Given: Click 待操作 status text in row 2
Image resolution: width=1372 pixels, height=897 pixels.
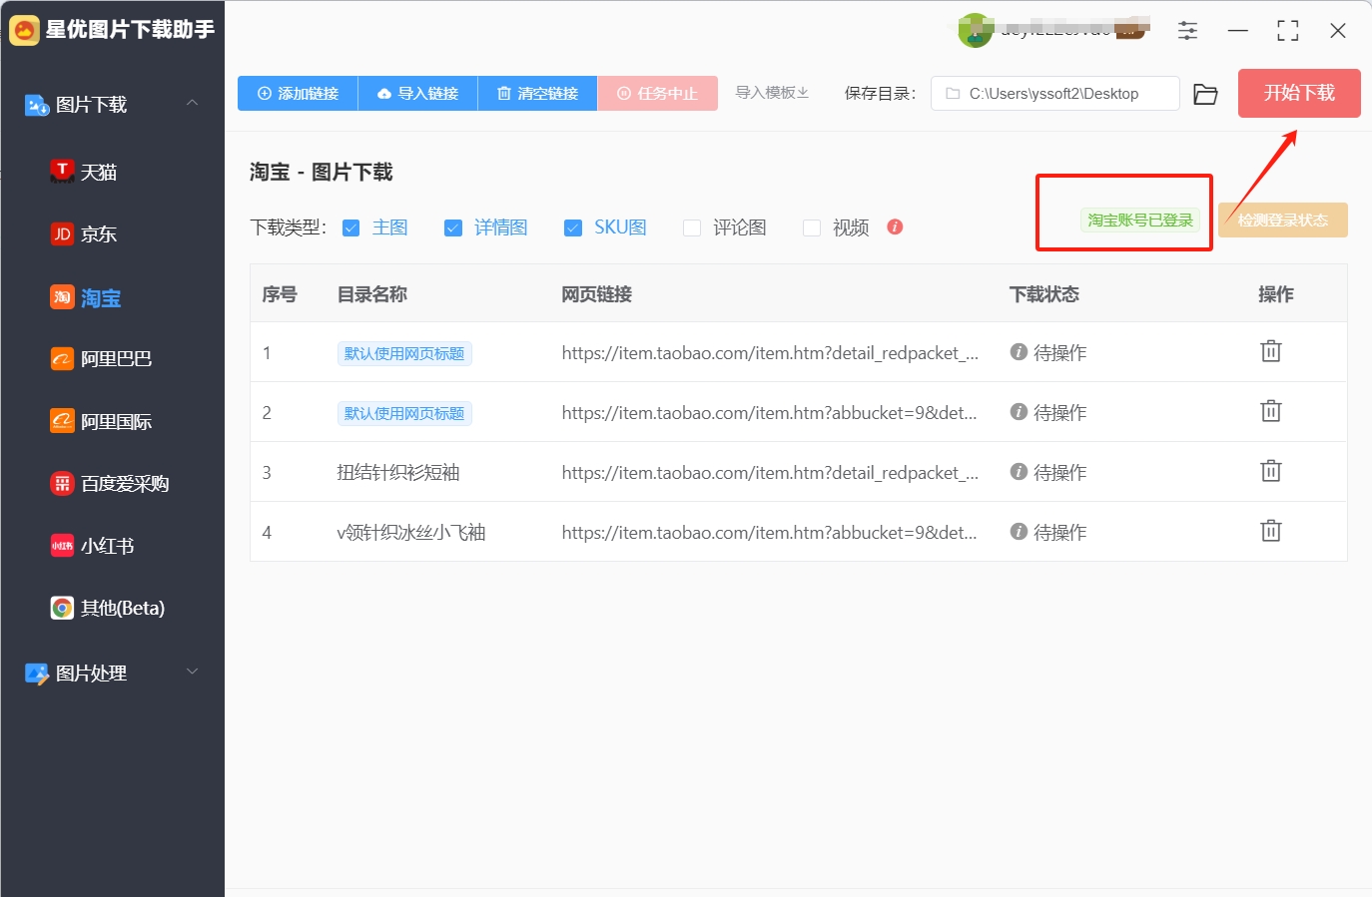Looking at the screenshot, I should tap(1060, 412).
